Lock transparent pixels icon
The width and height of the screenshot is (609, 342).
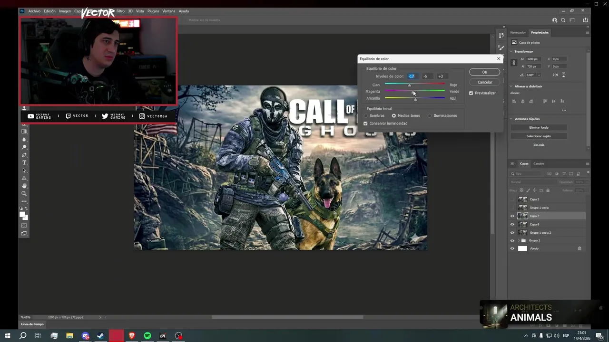(x=521, y=190)
